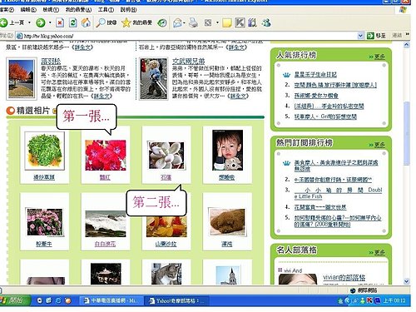Switch to 中華電信 taskbar window
This screenshot has height=312, width=416.
[x=111, y=300]
